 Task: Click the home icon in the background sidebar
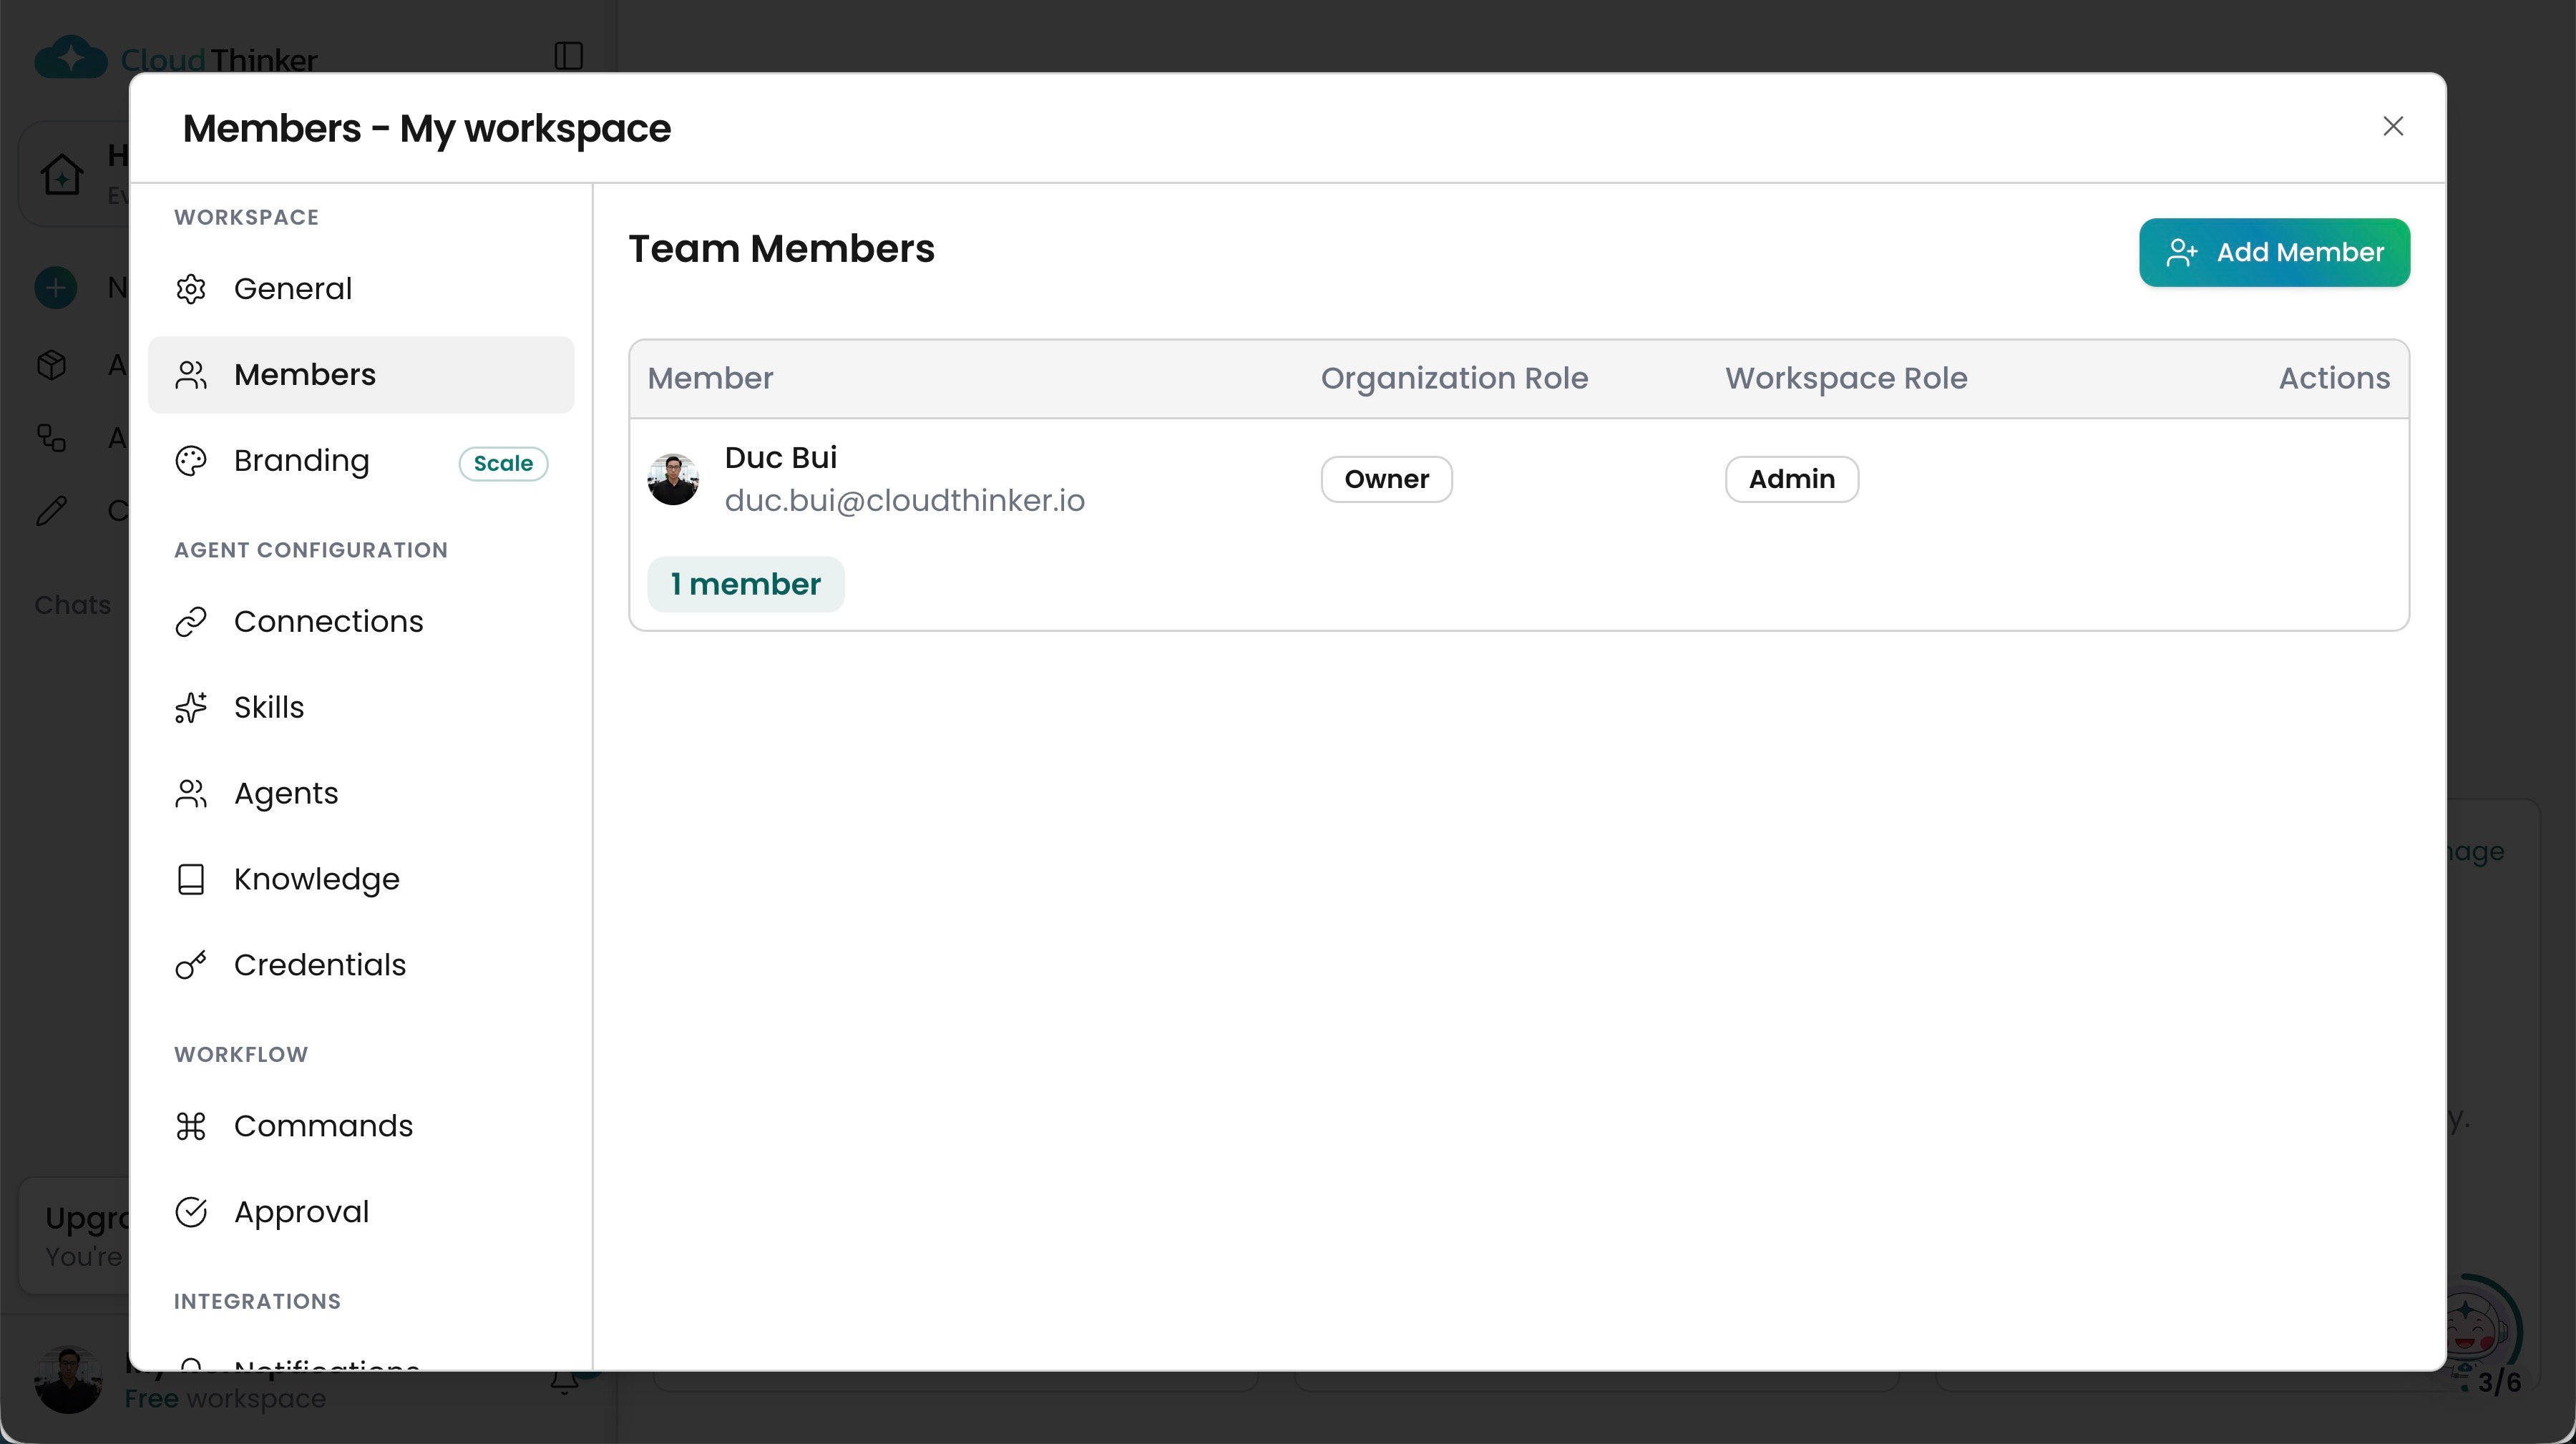point(62,175)
